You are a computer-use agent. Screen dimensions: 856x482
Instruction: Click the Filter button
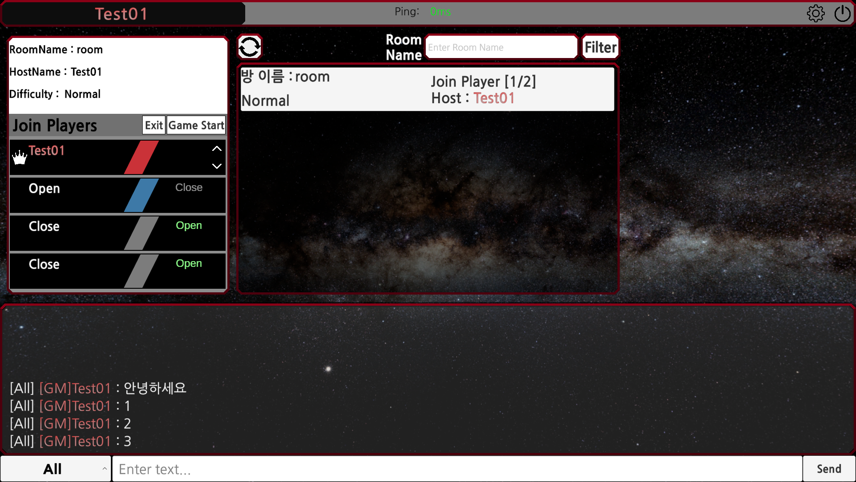tap(600, 47)
